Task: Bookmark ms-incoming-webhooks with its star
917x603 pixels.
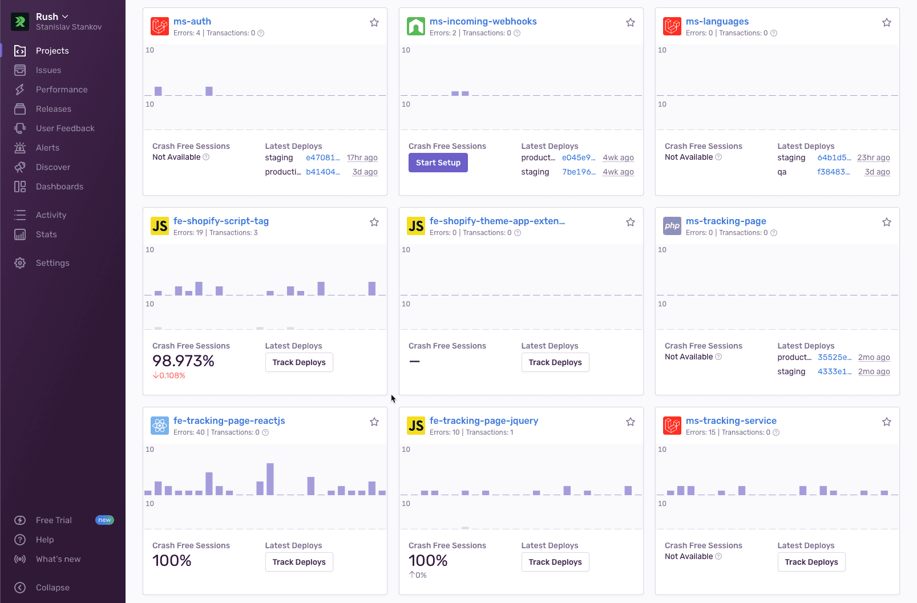Action: click(631, 23)
